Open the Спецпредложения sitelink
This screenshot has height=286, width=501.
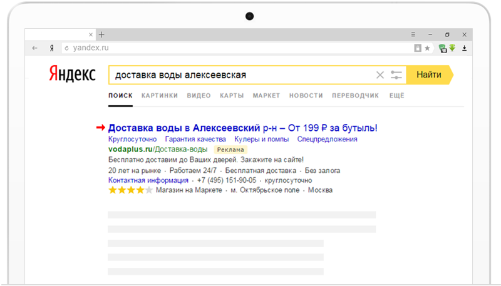[x=327, y=139]
